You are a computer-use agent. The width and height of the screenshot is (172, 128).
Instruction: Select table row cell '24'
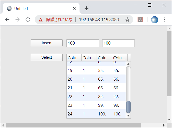[70, 114]
